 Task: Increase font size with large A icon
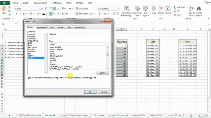(42, 9)
